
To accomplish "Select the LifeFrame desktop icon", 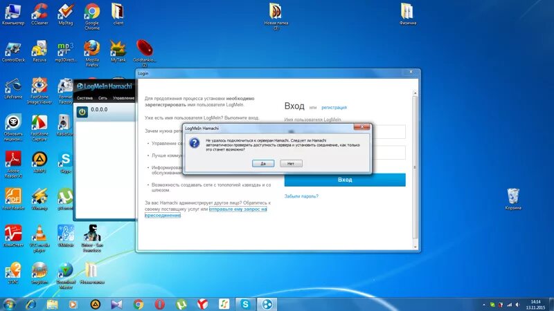I will pos(13,89).
